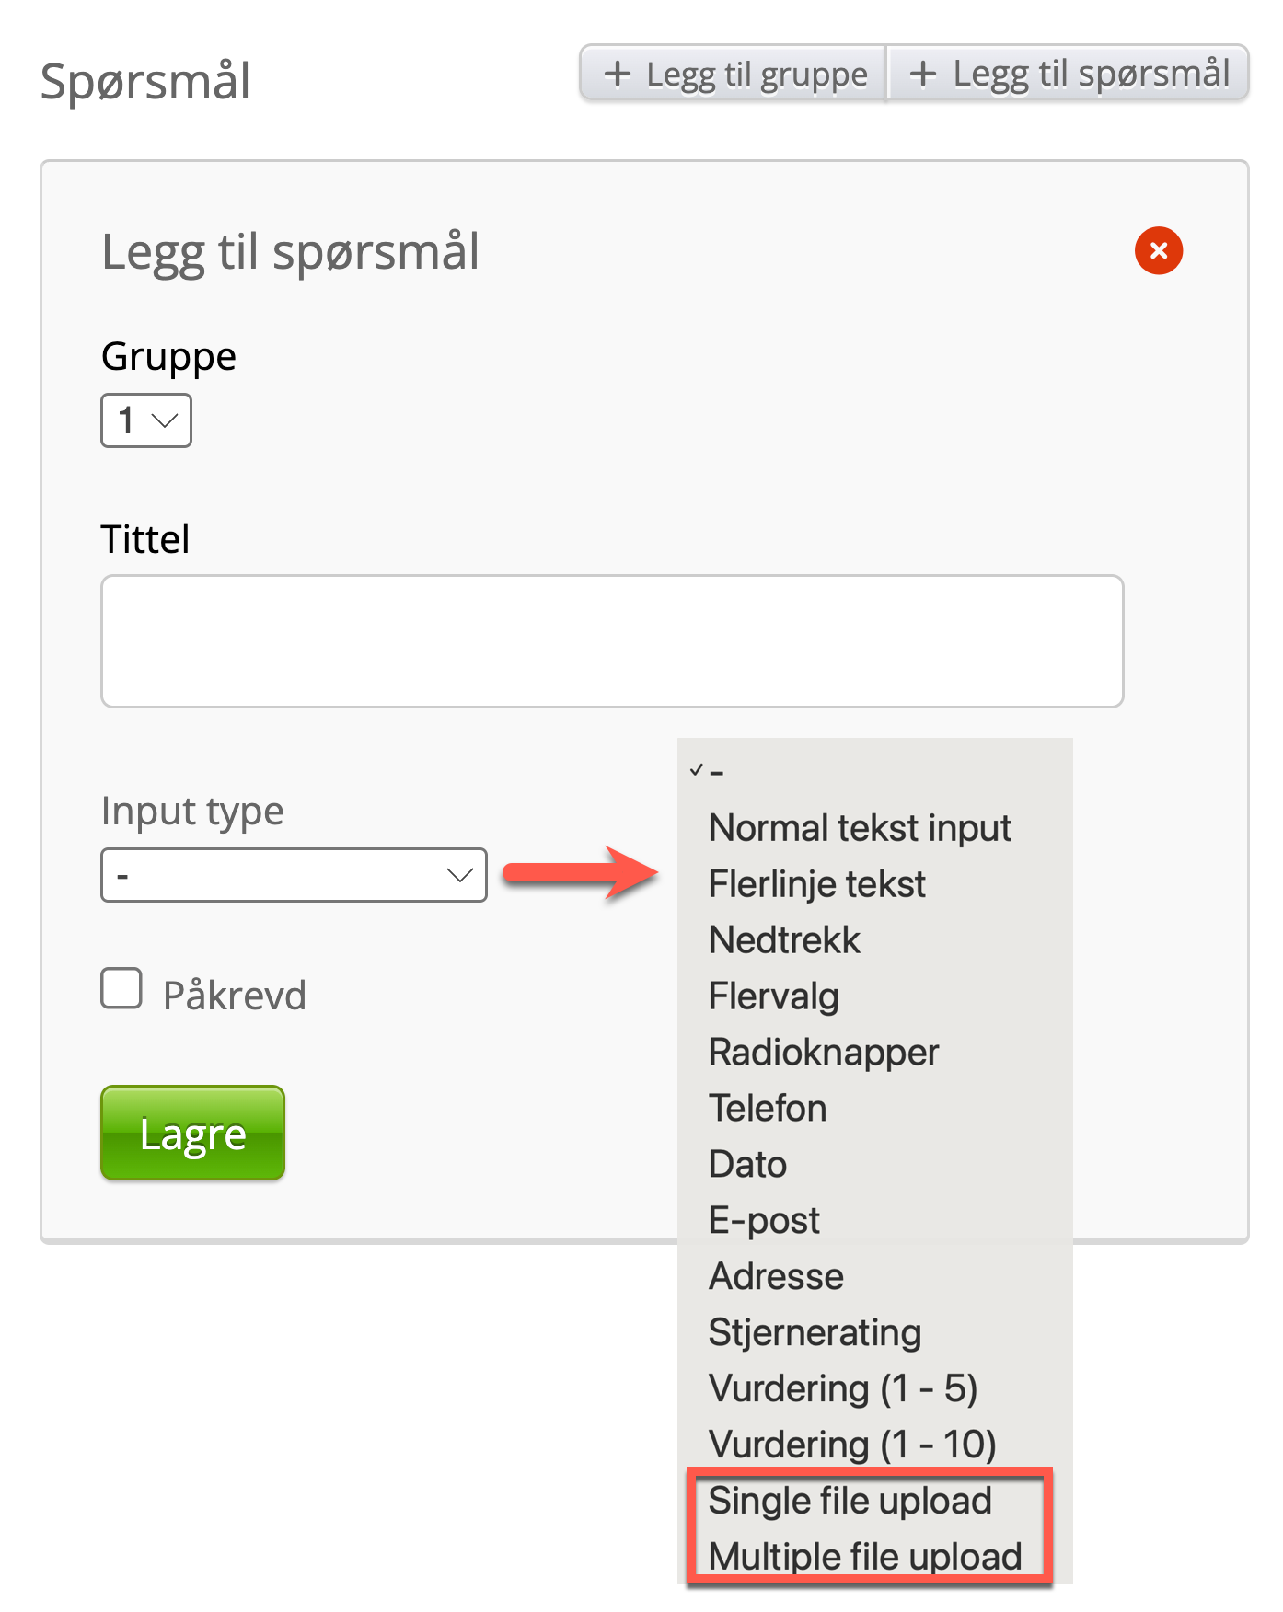Image resolution: width=1283 pixels, height=1612 pixels.
Task: Click the Legg til gruppe button
Action: 734,74
